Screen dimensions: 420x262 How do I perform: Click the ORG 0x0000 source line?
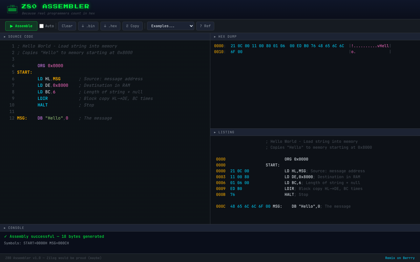click(50, 66)
